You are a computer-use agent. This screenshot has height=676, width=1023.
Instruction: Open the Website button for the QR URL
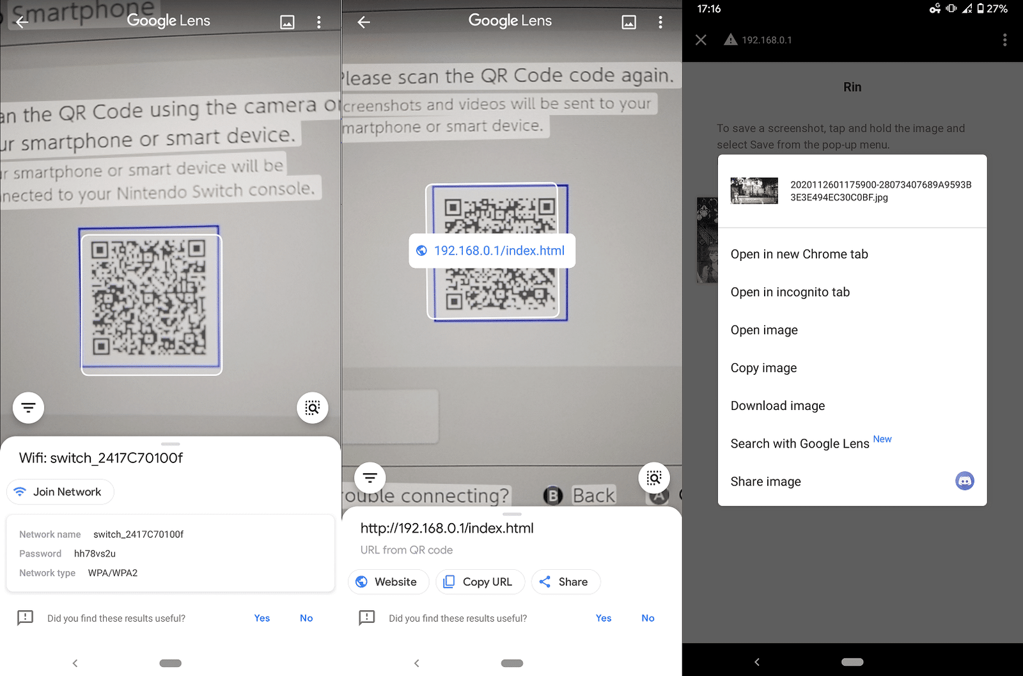click(x=388, y=582)
